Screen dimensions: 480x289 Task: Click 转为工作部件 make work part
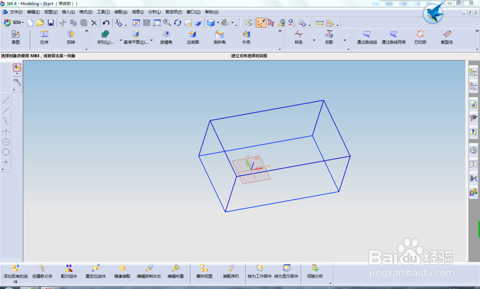[x=260, y=272]
